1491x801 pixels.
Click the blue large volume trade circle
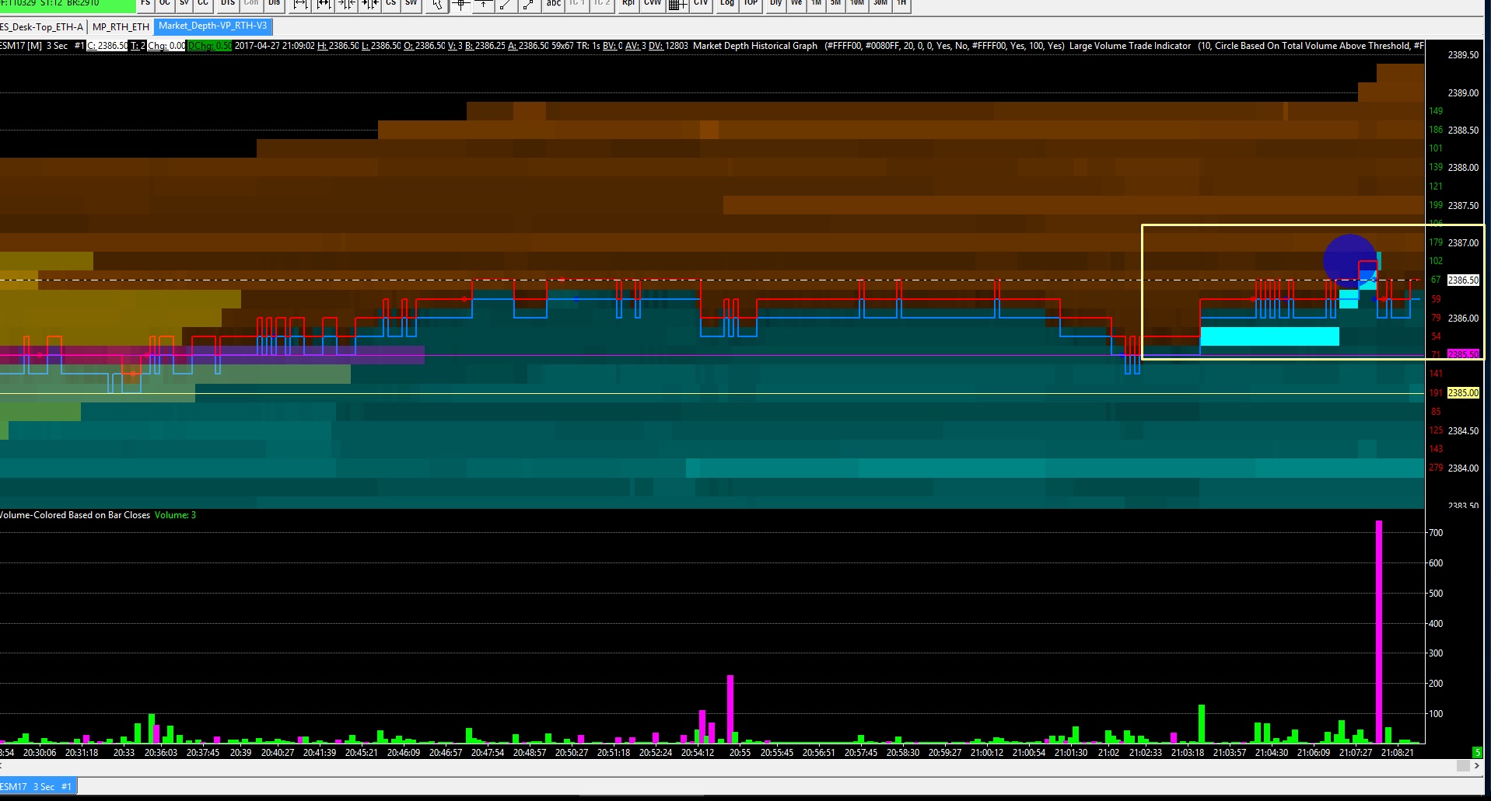click(1350, 259)
